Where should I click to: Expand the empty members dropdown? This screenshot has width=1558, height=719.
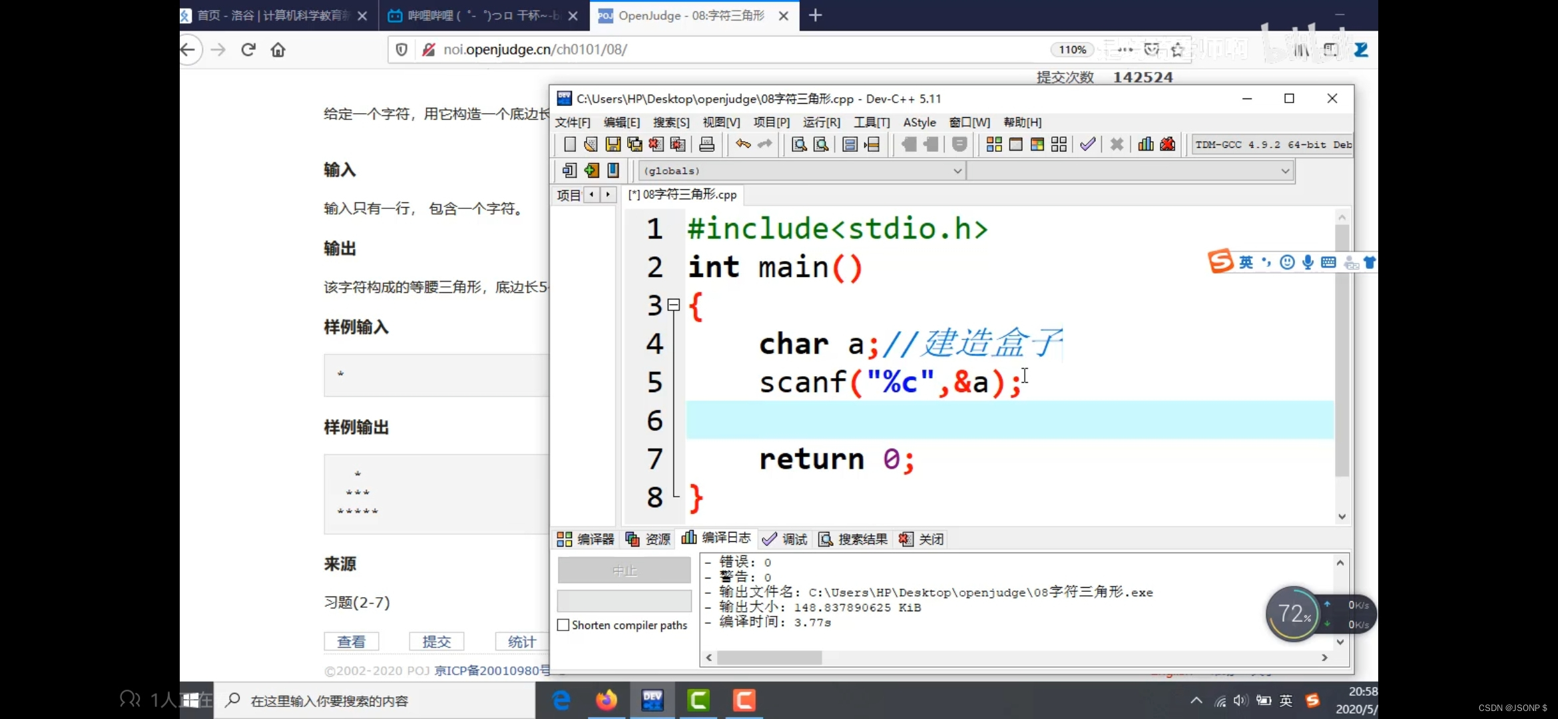[1284, 171]
